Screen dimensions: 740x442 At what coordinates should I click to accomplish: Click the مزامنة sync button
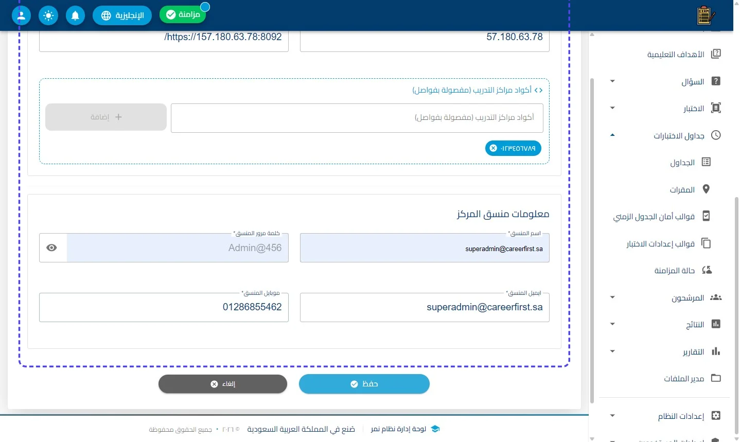point(183,14)
